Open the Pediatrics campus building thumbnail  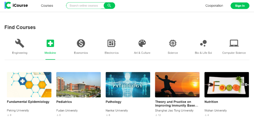78,85
